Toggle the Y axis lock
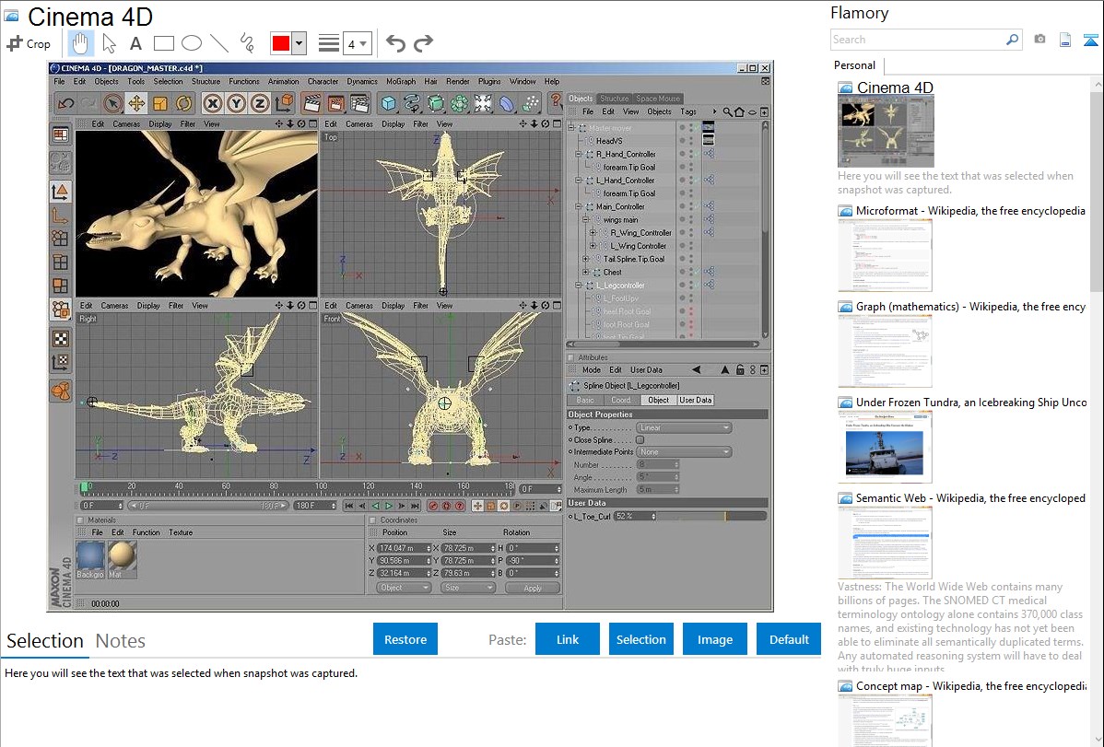1104x747 pixels. [x=237, y=103]
